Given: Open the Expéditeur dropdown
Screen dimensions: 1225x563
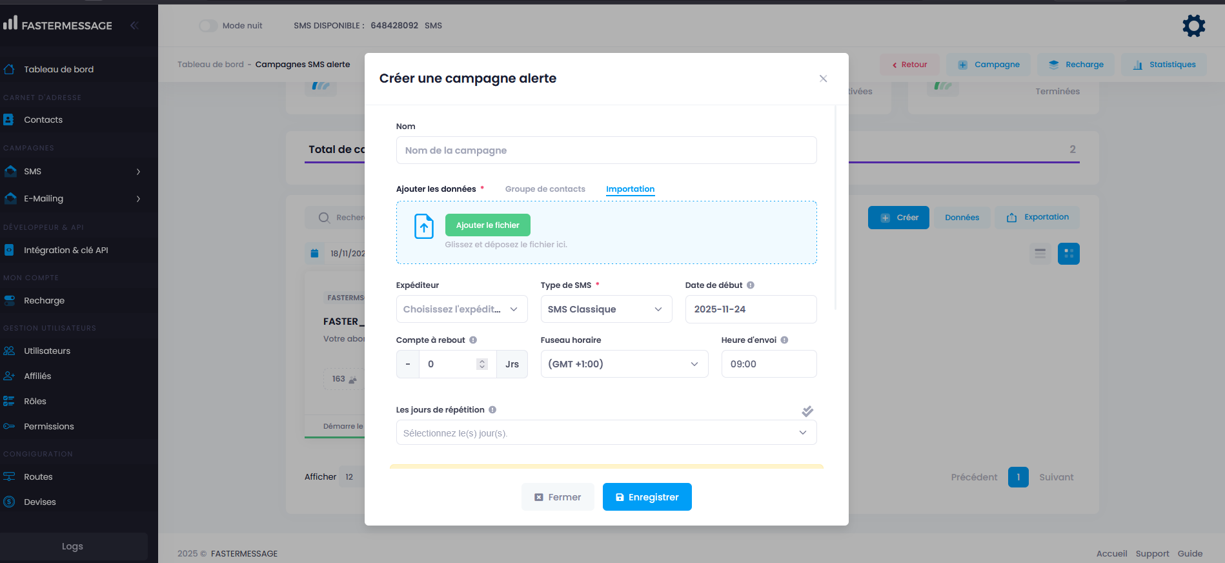Looking at the screenshot, I should (461, 309).
